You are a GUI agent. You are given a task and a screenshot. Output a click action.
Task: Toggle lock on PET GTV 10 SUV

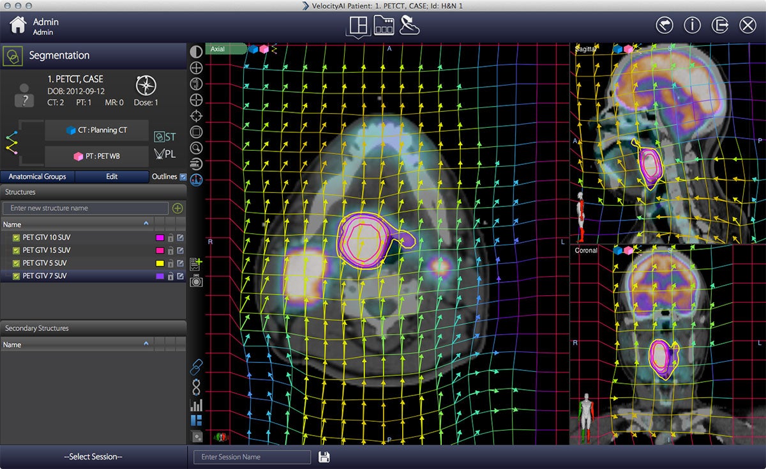170,238
